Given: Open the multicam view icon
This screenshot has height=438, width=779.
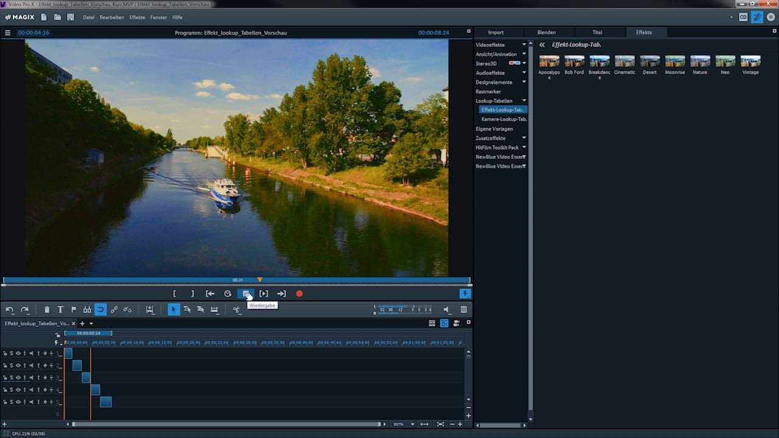Looking at the screenshot, I should [x=456, y=324].
